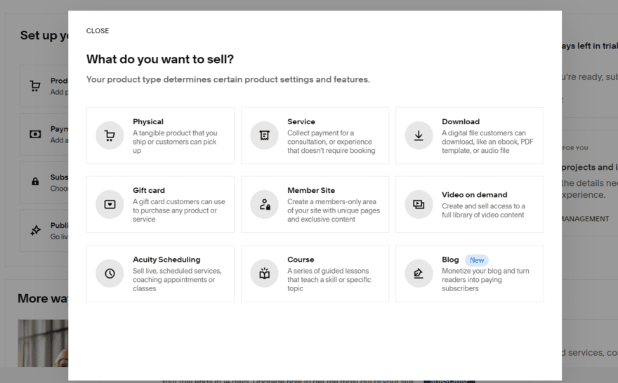
Task: Select the Gift card title
Action: 149,190
